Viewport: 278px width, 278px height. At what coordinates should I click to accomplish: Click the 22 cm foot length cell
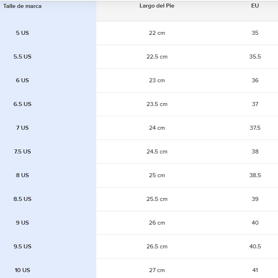[x=157, y=33]
